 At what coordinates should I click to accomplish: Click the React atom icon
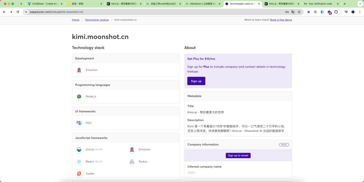[79, 161]
